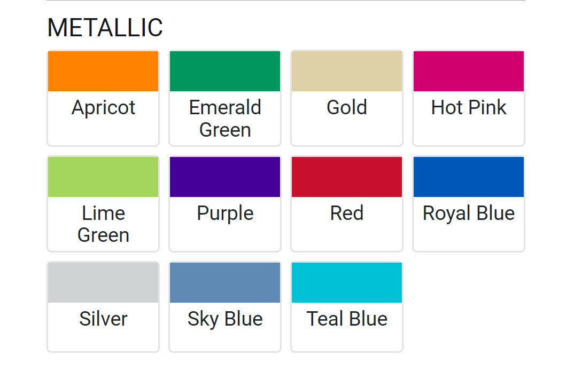Click the Royal Blue label text

469,214
